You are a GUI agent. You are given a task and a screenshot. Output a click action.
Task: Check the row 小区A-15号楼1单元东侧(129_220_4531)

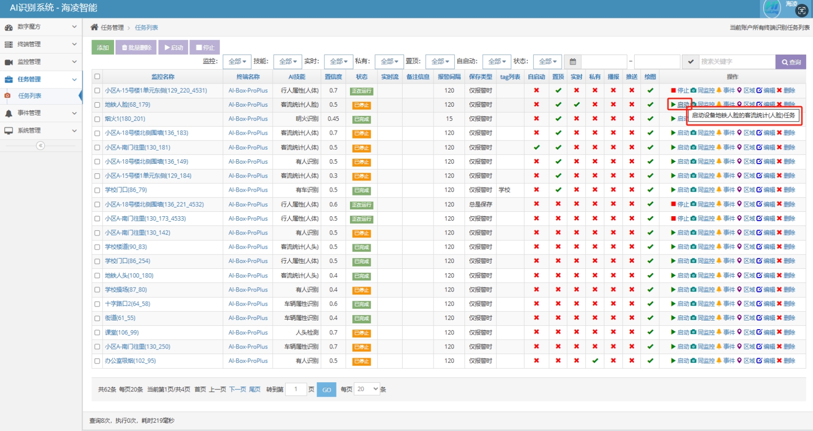pyautogui.click(x=97, y=90)
